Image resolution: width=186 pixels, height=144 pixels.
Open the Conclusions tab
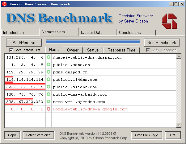(x=136, y=32)
